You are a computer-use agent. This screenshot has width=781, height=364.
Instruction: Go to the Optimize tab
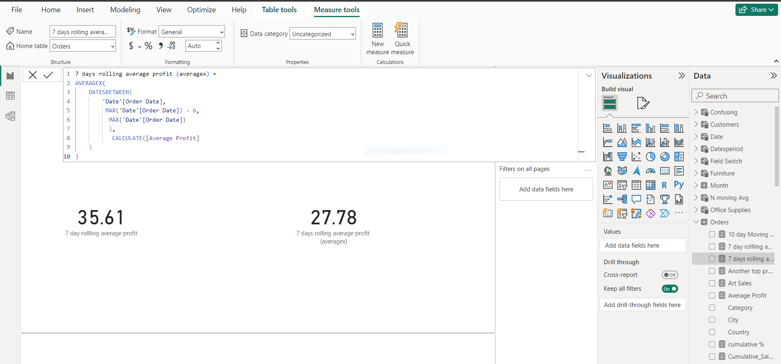click(x=201, y=10)
